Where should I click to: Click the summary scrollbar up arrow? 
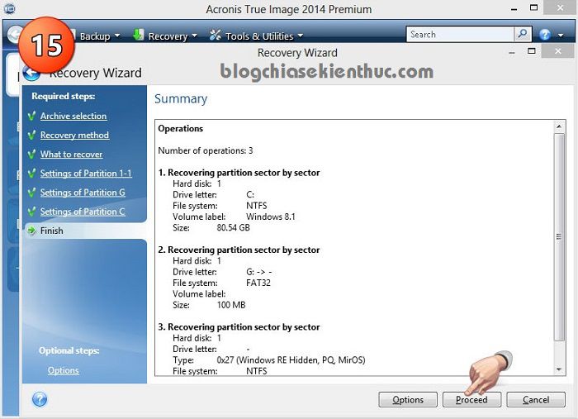click(559, 126)
